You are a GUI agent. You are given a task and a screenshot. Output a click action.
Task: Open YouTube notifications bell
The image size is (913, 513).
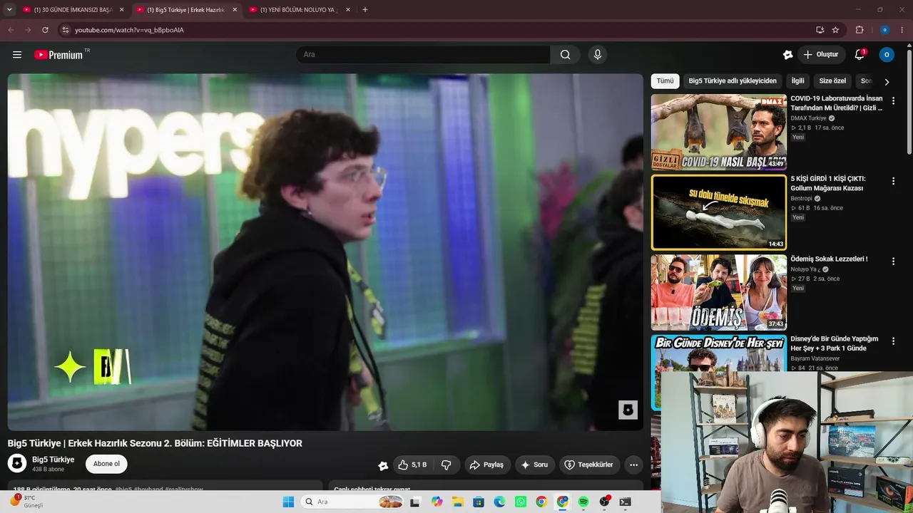[860, 55]
